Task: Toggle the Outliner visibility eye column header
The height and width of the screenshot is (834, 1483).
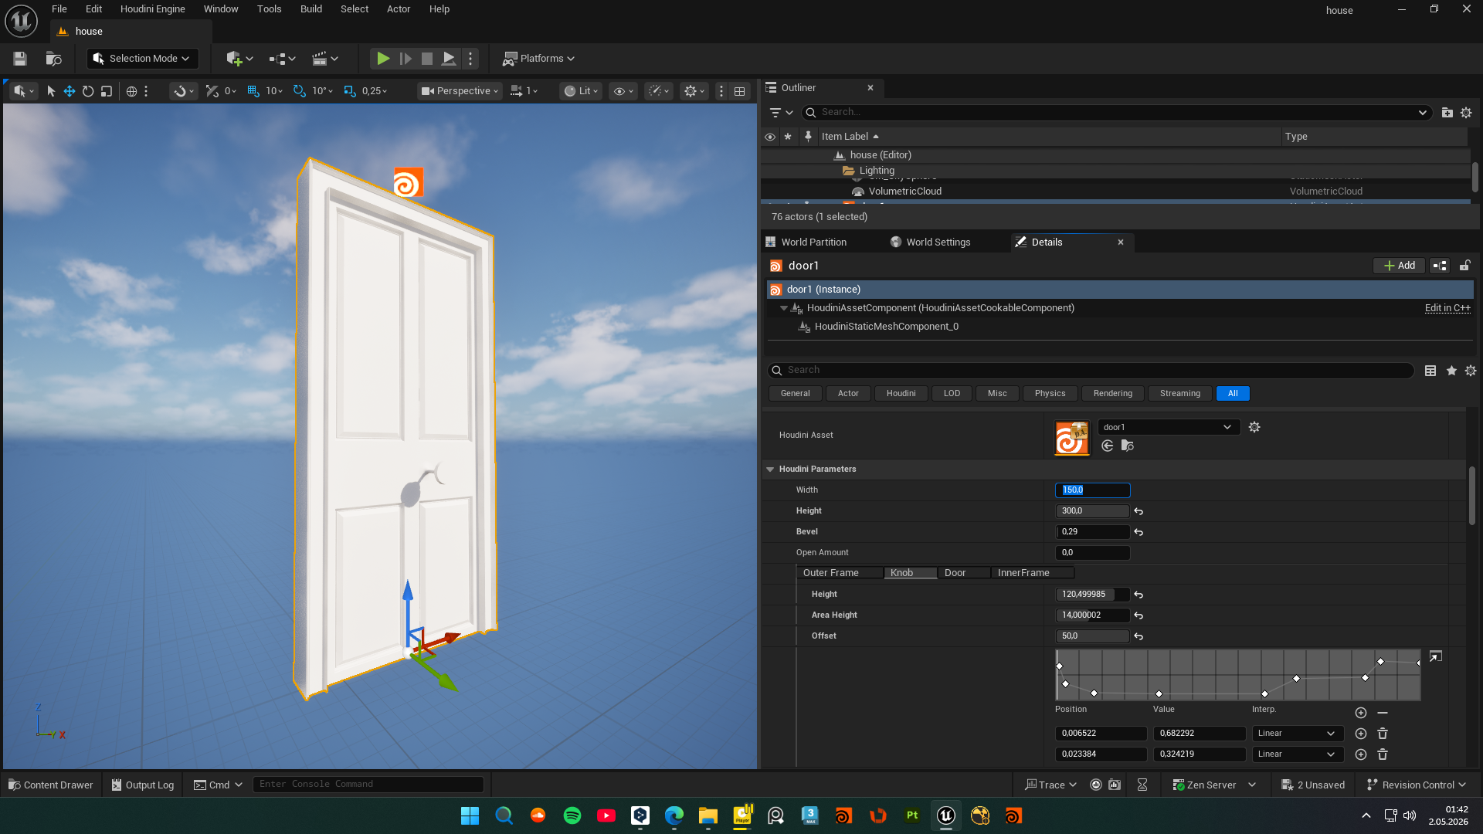Action: coord(770,137)
